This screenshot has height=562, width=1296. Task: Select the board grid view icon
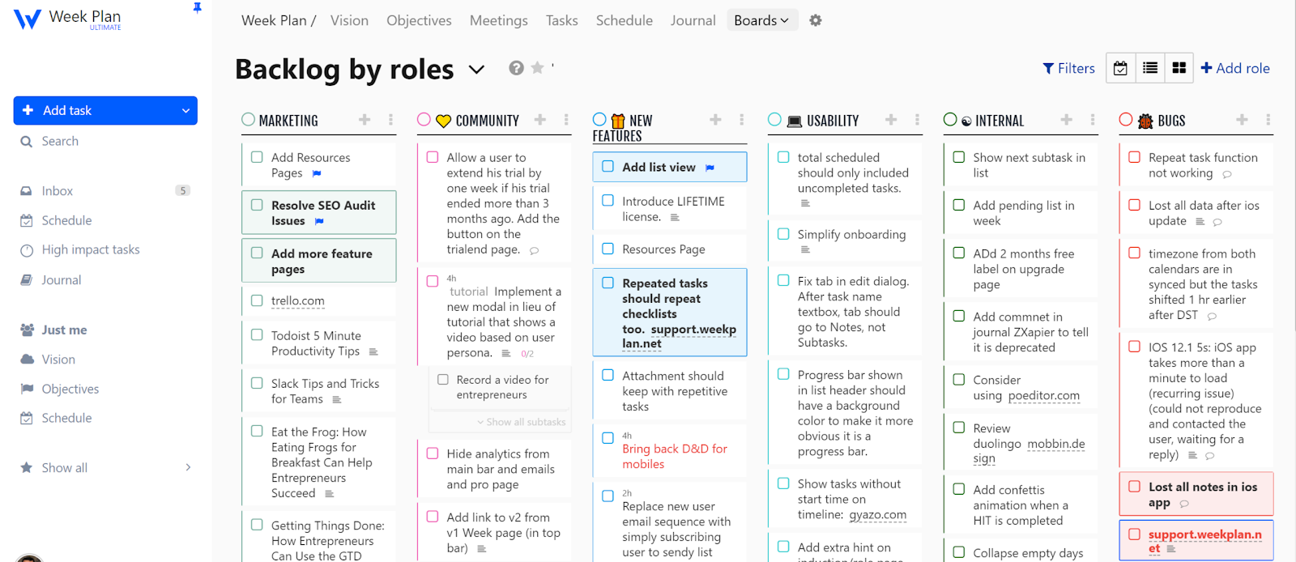[x=1179, y=69]
